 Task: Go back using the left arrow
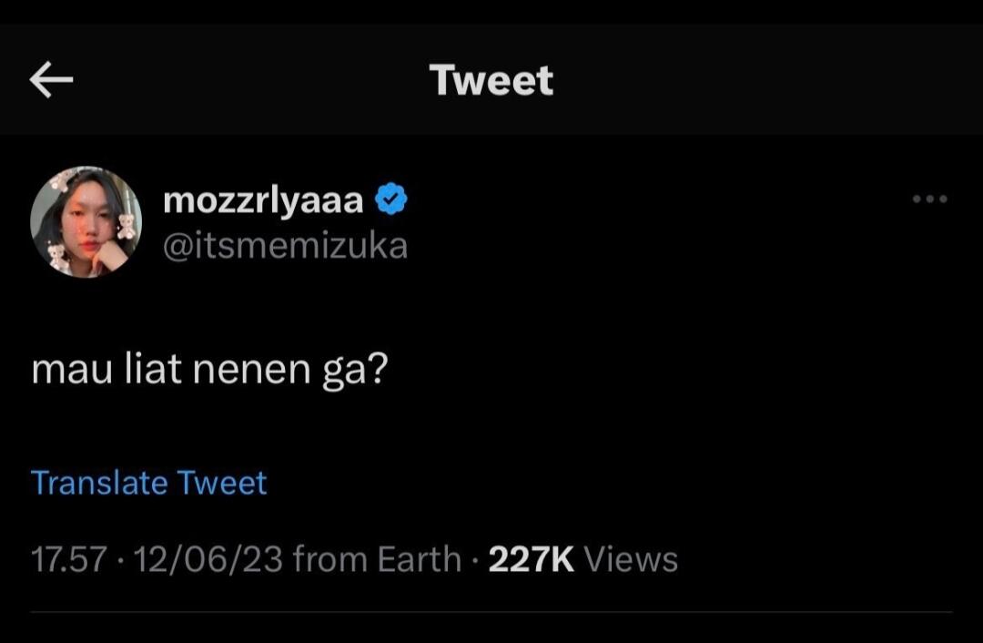pyautogui.click(x=51, y=81)
